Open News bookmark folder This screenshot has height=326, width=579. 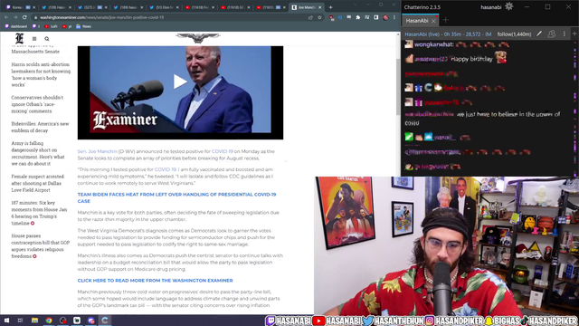(x=84, y=26)
